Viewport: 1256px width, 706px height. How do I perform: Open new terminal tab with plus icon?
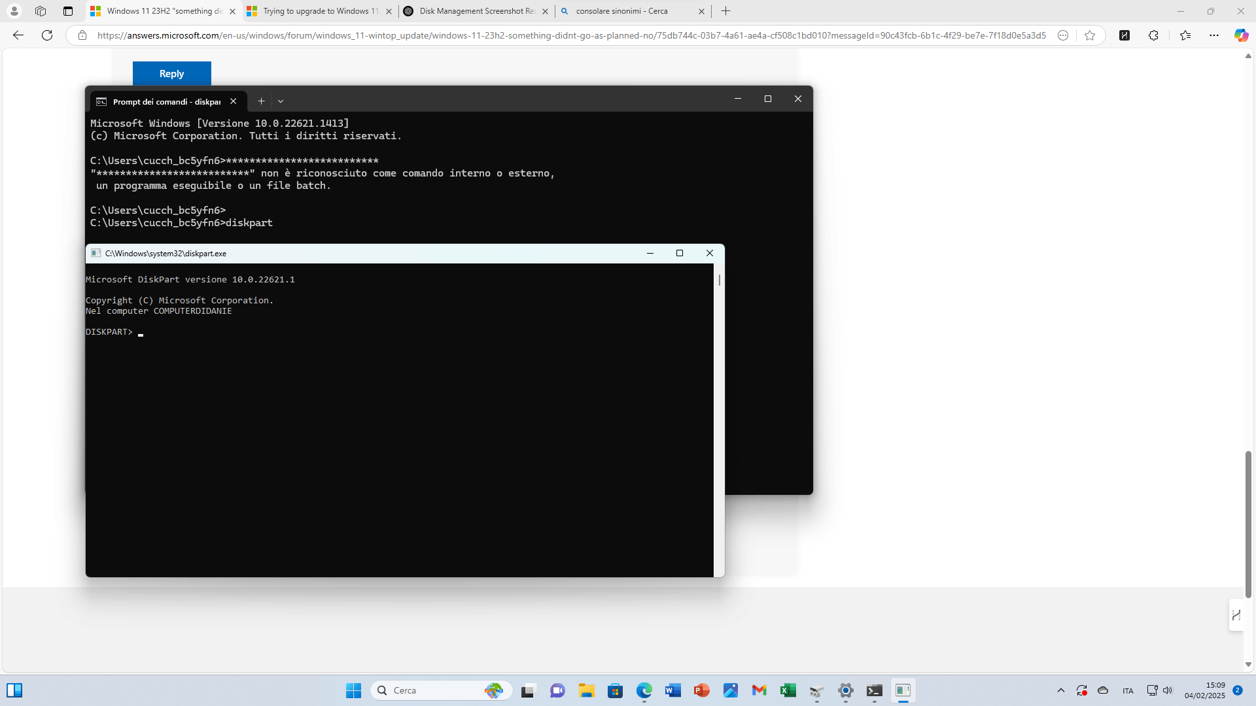coord(261,101)
